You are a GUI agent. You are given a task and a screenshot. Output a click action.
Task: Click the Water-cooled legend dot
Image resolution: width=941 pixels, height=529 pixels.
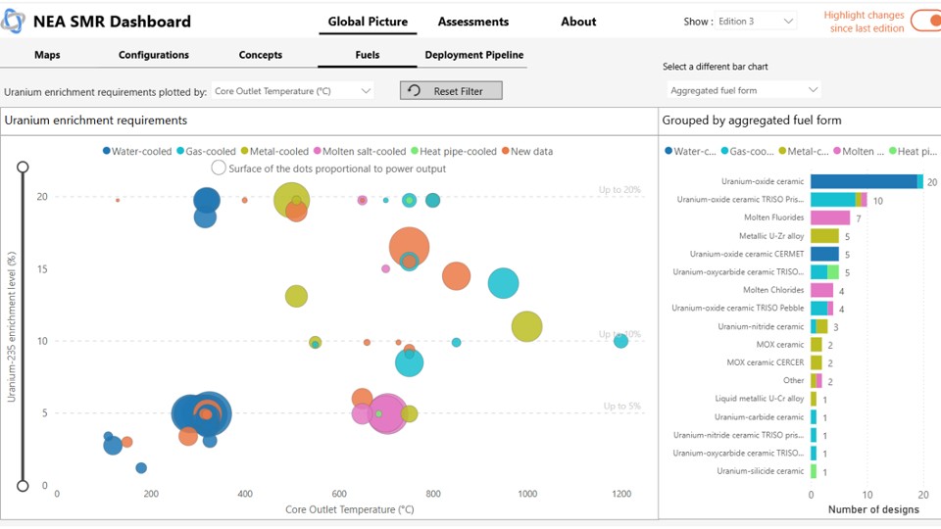click(107, 151)
